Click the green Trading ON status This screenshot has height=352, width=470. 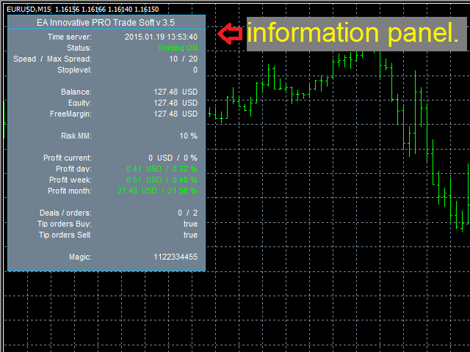tap(178, 48)
